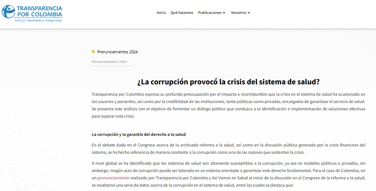Expand the Nosotros dropdown chevron
376x191 pixels.
[249, 13]
